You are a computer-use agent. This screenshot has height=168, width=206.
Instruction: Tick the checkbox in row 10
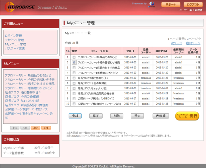(x=74, y=104)
